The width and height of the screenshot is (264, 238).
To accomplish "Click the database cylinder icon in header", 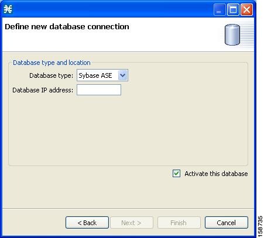I will 232,35.
